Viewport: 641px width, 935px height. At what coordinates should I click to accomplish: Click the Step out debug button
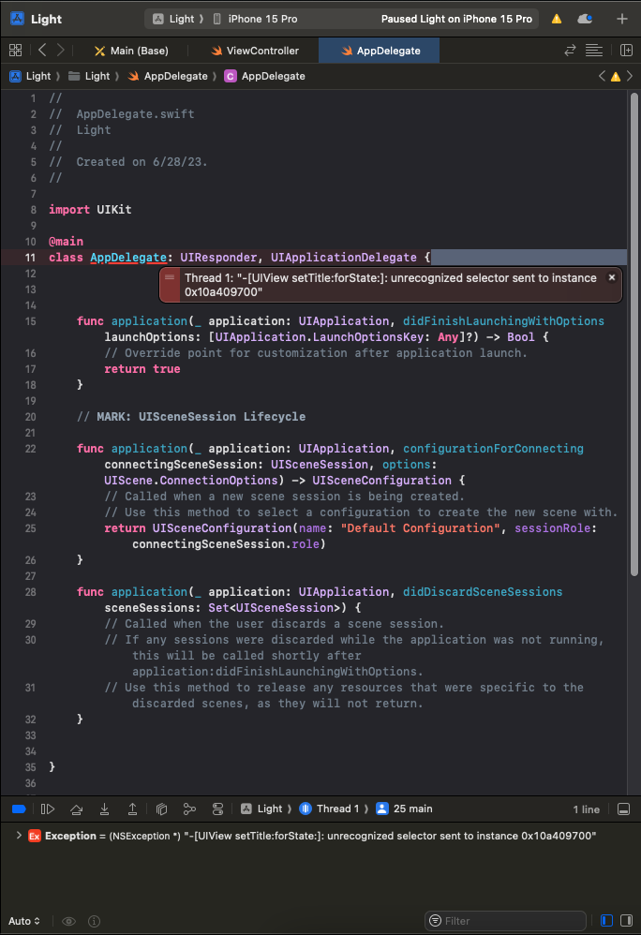[x=132, y=809]
